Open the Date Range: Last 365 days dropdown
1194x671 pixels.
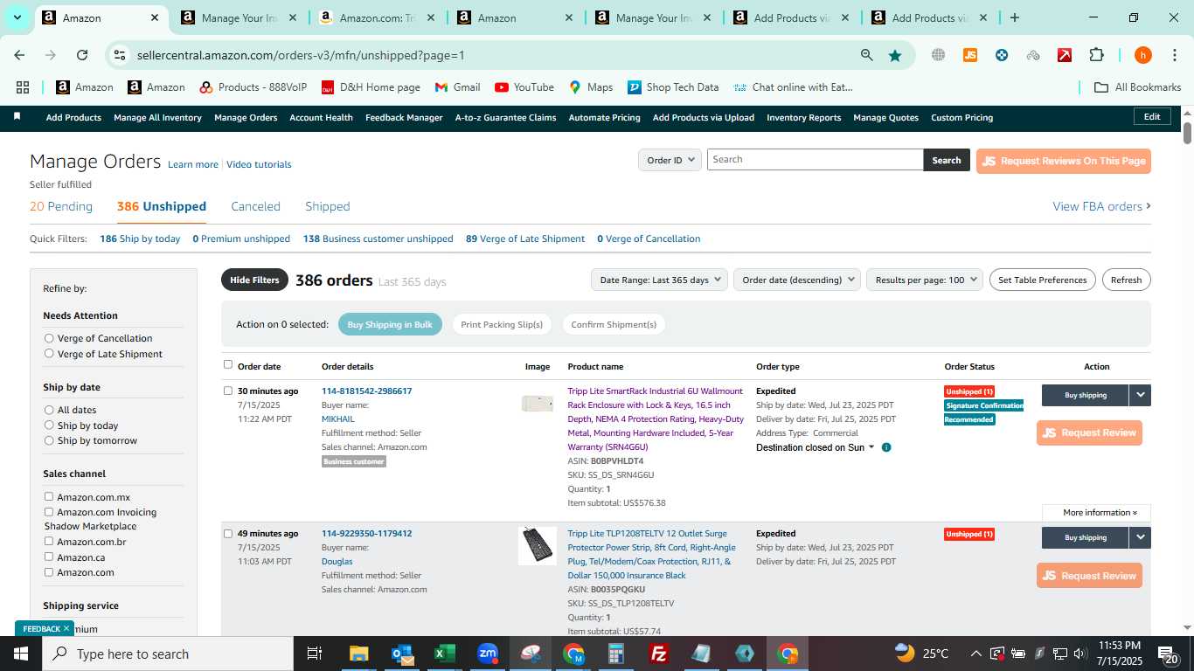click(x=659, y=280)
